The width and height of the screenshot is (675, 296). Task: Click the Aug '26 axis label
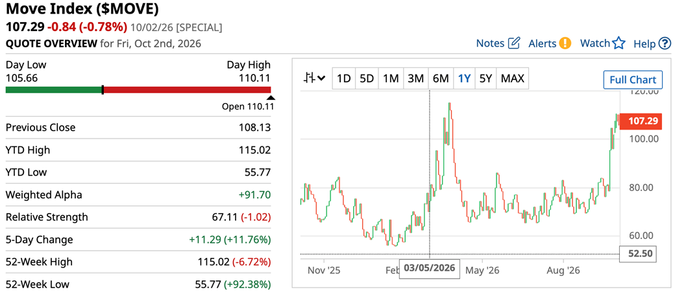coord(564,271)
